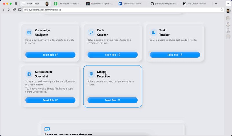Switch to the yamatokaneko GitHub tab

pos(164,4)
